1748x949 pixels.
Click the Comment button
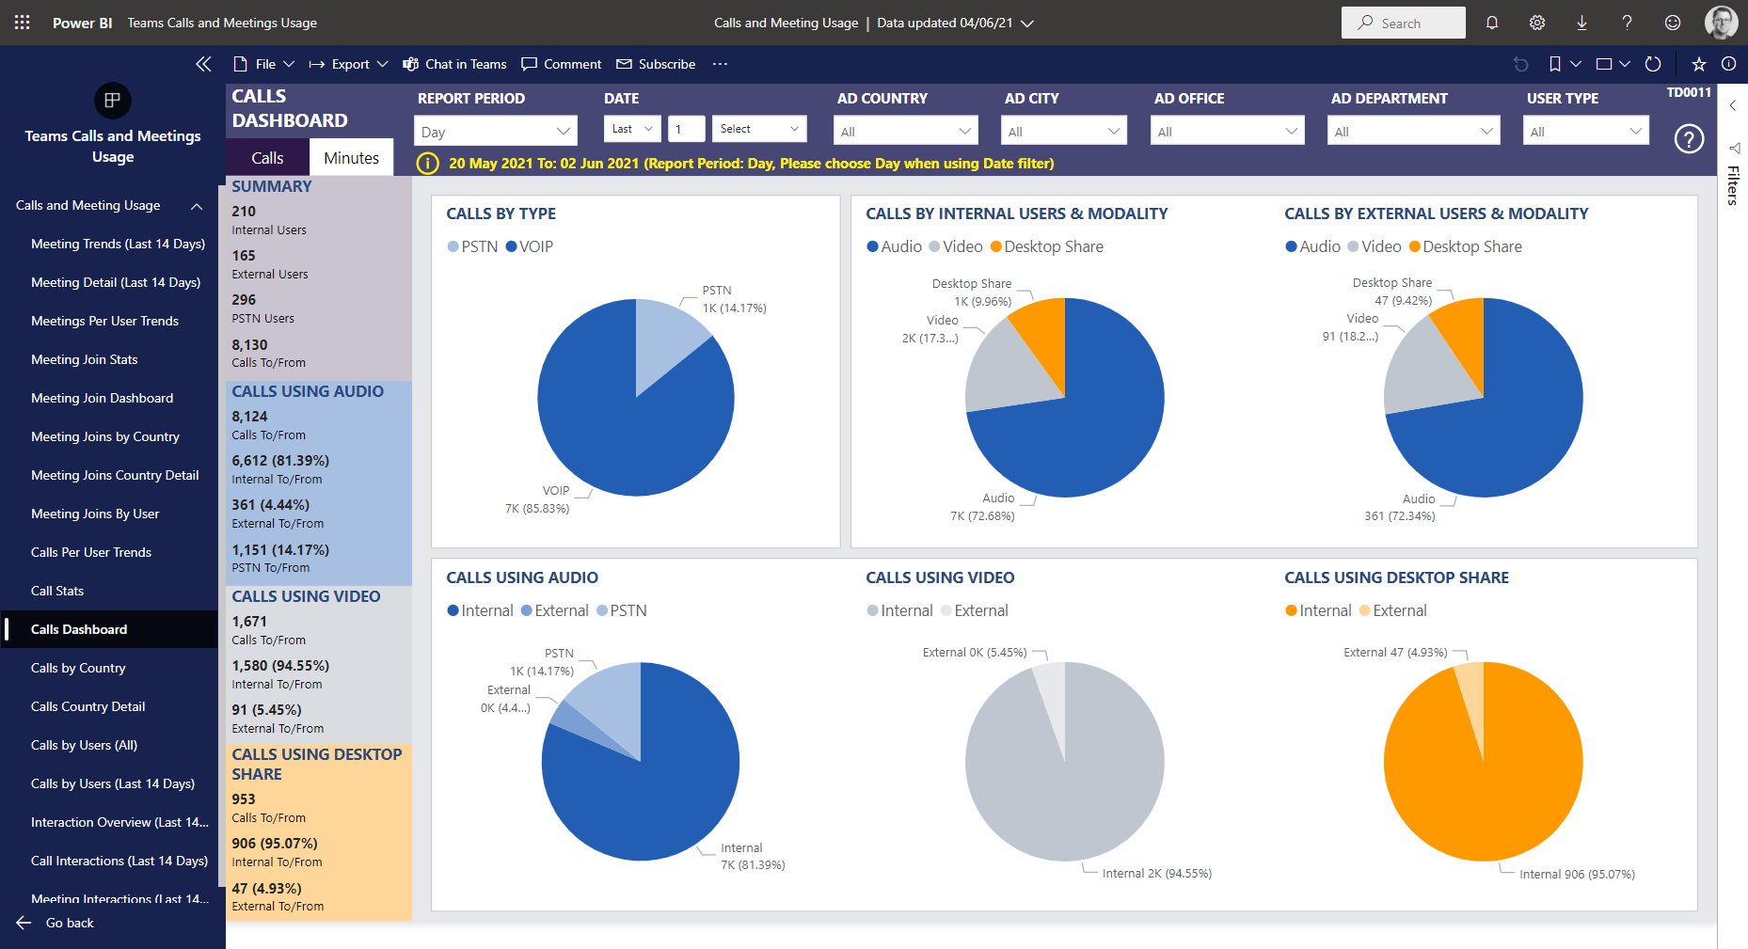pos(562,64)
